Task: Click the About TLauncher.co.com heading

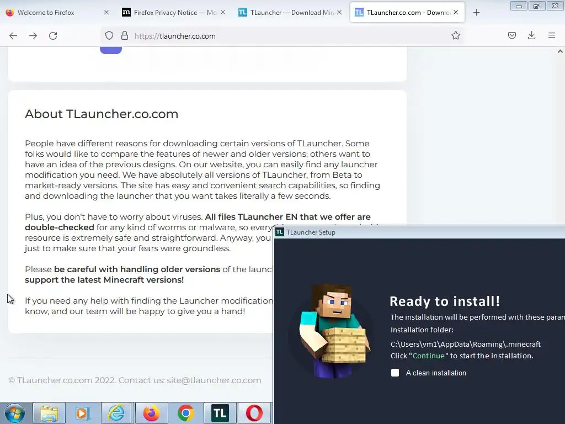Action: point(102,114)
